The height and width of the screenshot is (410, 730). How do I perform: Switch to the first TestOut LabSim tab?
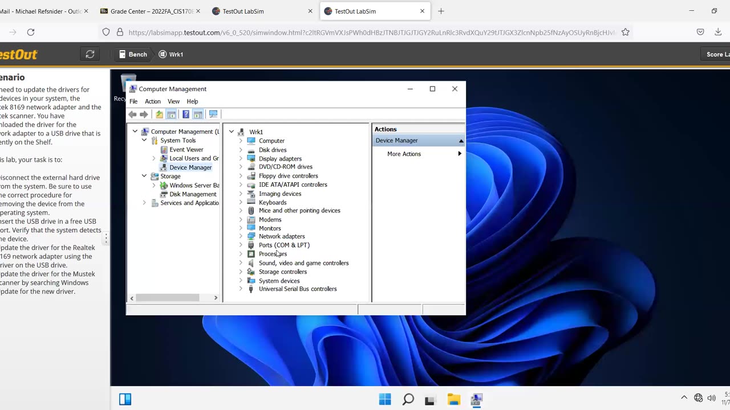[x=261, y=11]
